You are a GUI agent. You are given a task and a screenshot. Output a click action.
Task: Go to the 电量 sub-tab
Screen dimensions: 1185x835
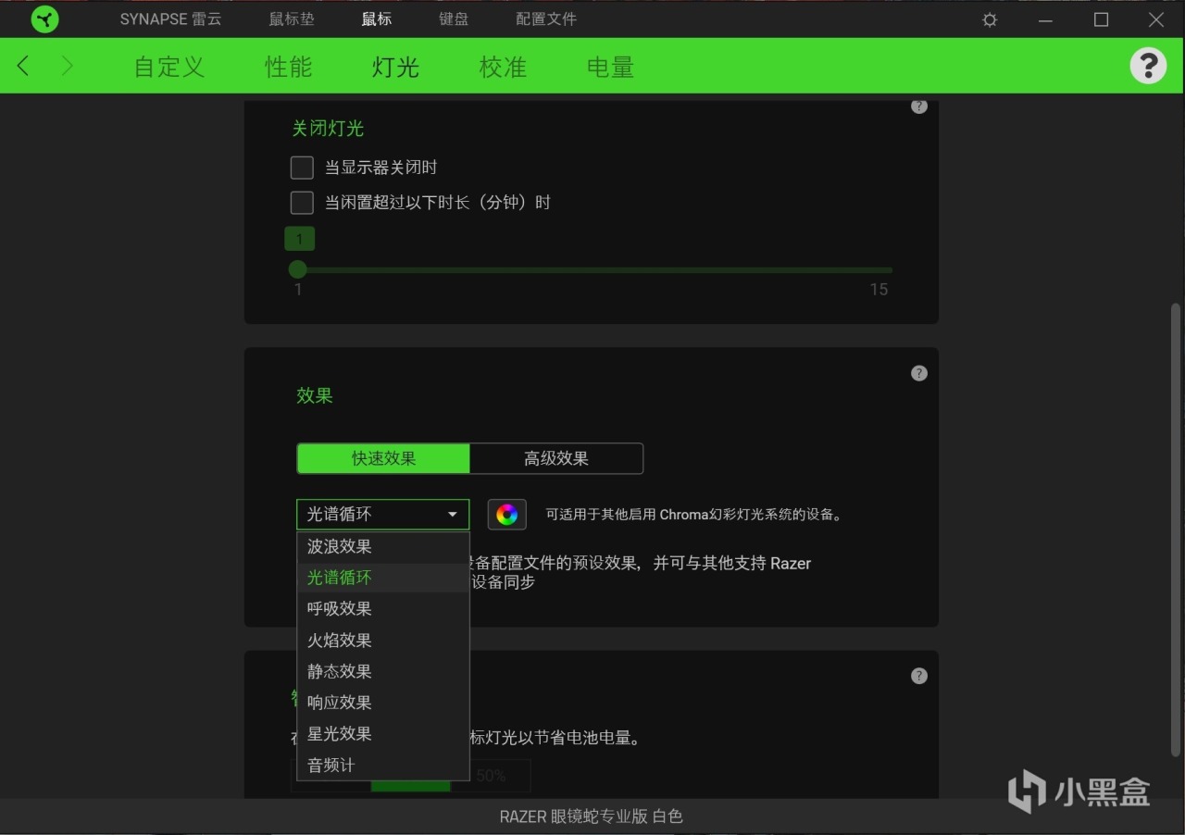tap(611, 67)
